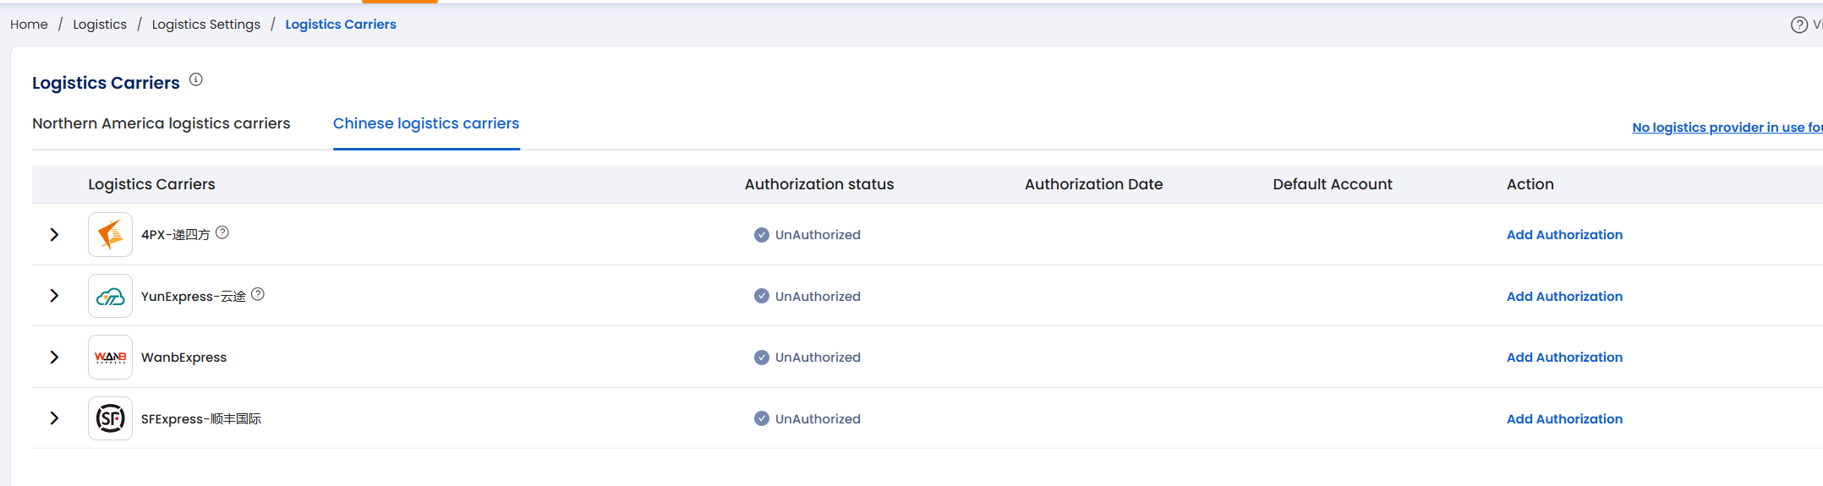Expand the SFExpress carrier row
This screenshot has width=1823, height=486.
click(54, 418)
